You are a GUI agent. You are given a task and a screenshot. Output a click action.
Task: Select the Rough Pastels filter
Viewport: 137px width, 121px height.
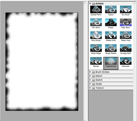point(111,48)
